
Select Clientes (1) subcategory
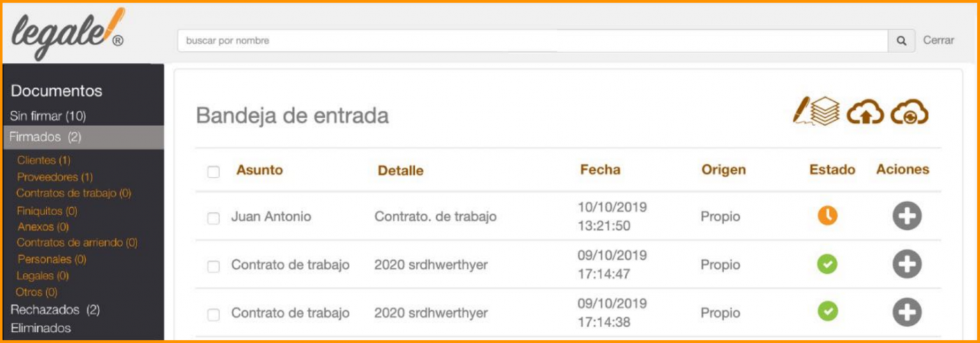coord(43,160)
